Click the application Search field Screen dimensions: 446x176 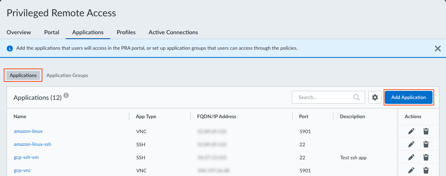coord(324,98)
